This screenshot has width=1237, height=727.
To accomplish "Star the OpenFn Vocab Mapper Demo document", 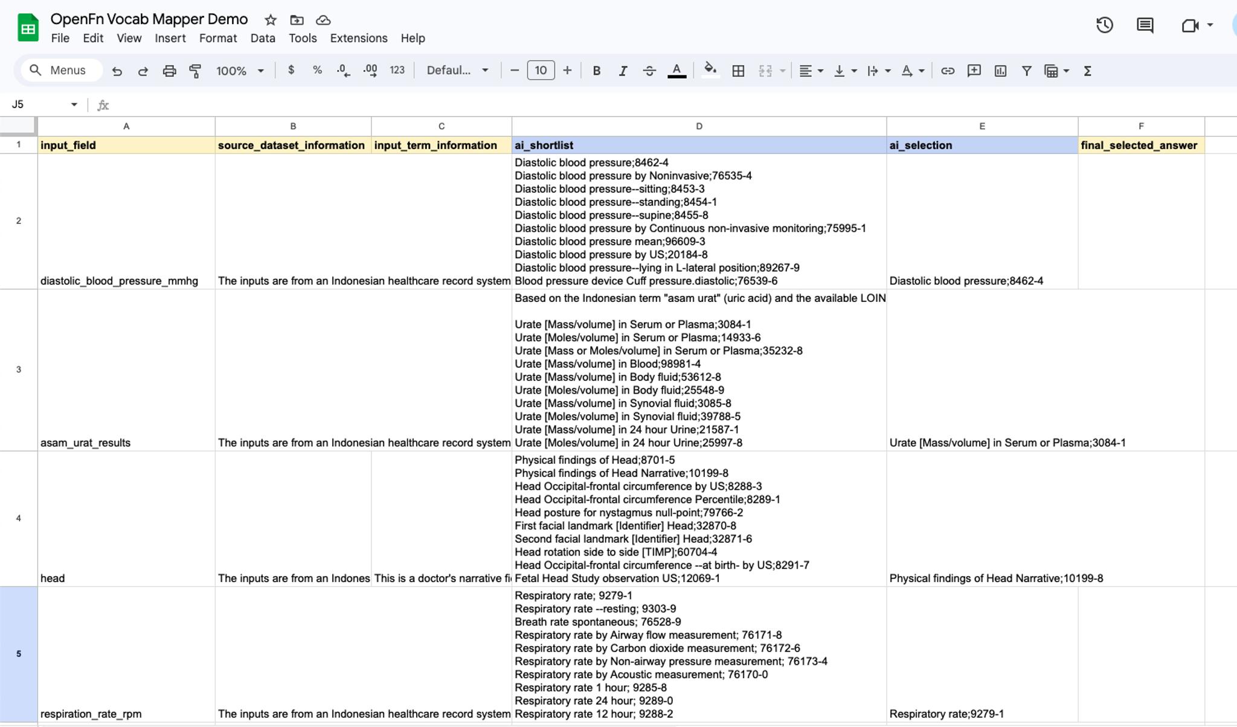I will point(271,20).
